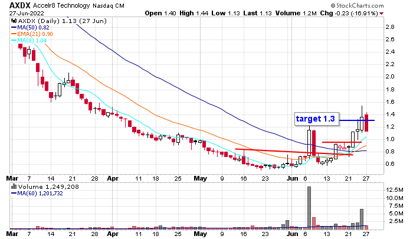Viewport: 413px width, 239px height.
Task: Click the candlestick icon beside AXDX (Daily)
Action: tap(14, 21)
